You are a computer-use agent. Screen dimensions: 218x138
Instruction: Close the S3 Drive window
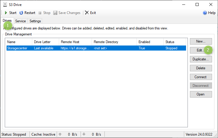click(x=211, y=4)
